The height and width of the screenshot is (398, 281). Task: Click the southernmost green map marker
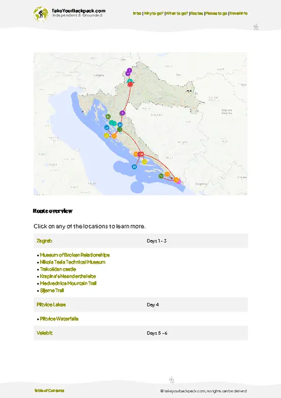[161, 176]
